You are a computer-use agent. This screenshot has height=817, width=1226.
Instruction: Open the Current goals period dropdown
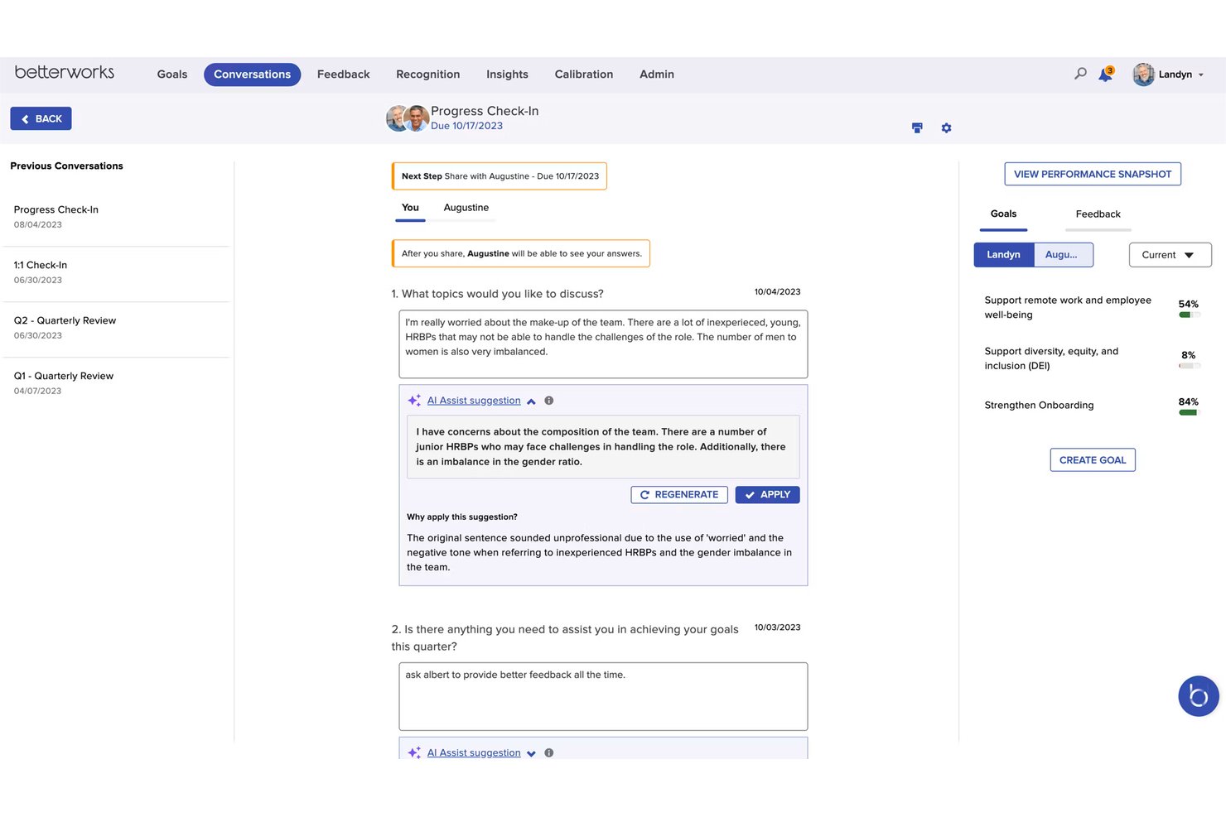(1170, 255)
